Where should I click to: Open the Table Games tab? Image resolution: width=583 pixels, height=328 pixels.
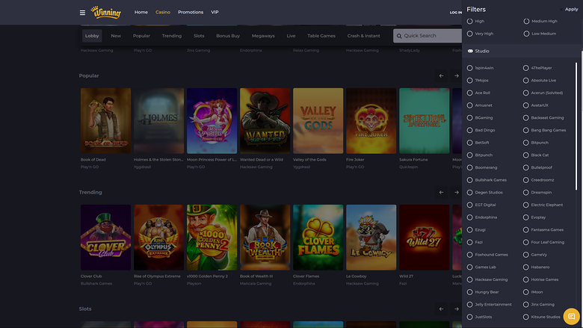[321, 36]
